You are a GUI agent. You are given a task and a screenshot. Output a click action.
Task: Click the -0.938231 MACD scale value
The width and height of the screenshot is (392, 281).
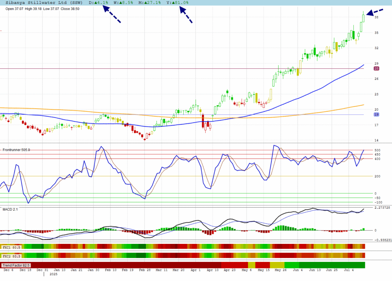click(x=383, y=240)
